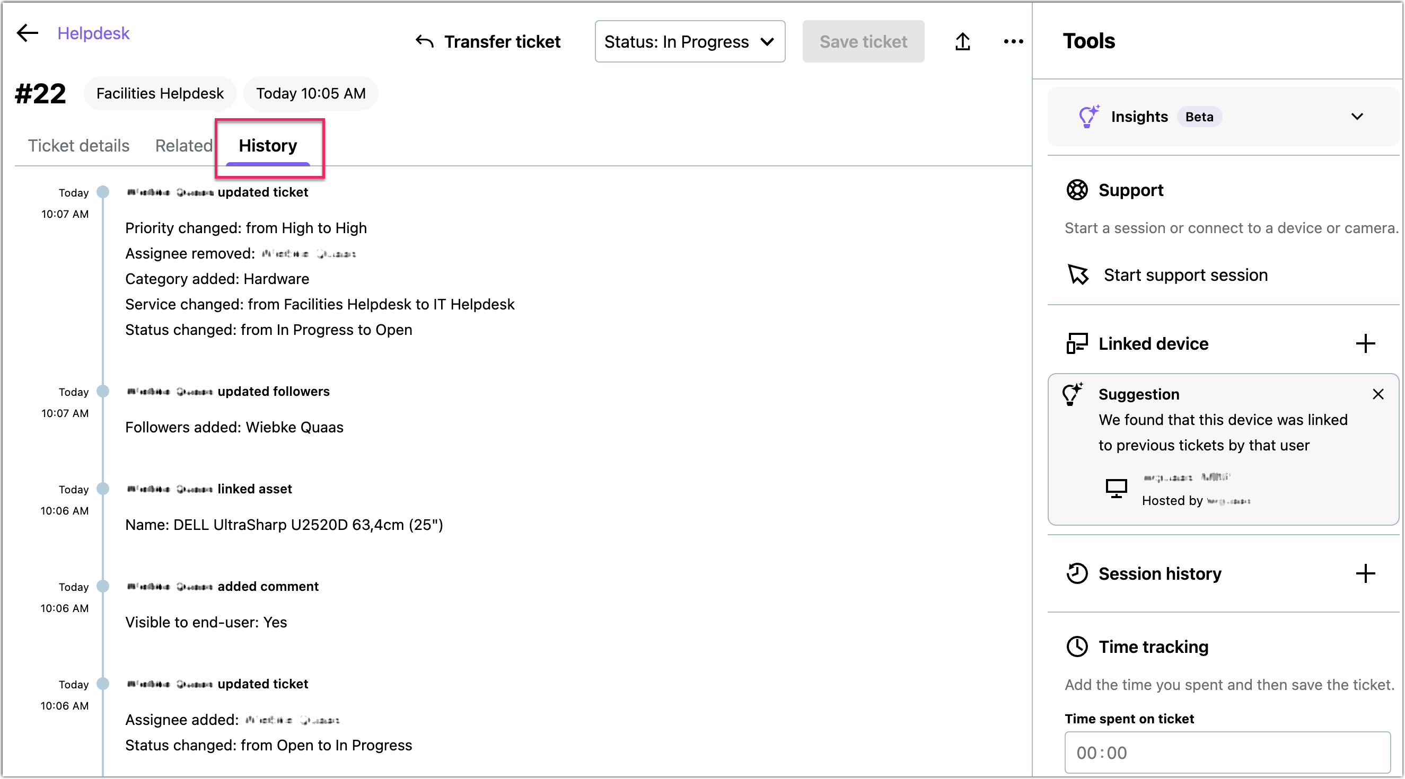Open the Related tab

[183, 146]
